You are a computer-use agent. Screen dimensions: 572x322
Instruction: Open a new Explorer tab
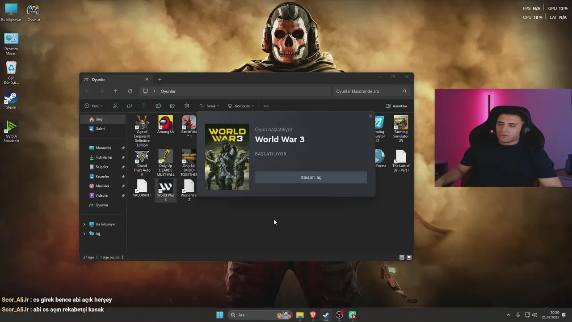click(160, 80)
